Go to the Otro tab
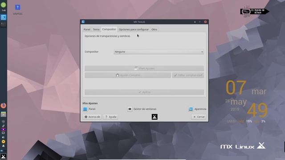Viewport: 285px width, 160px height. click(154, 29)
